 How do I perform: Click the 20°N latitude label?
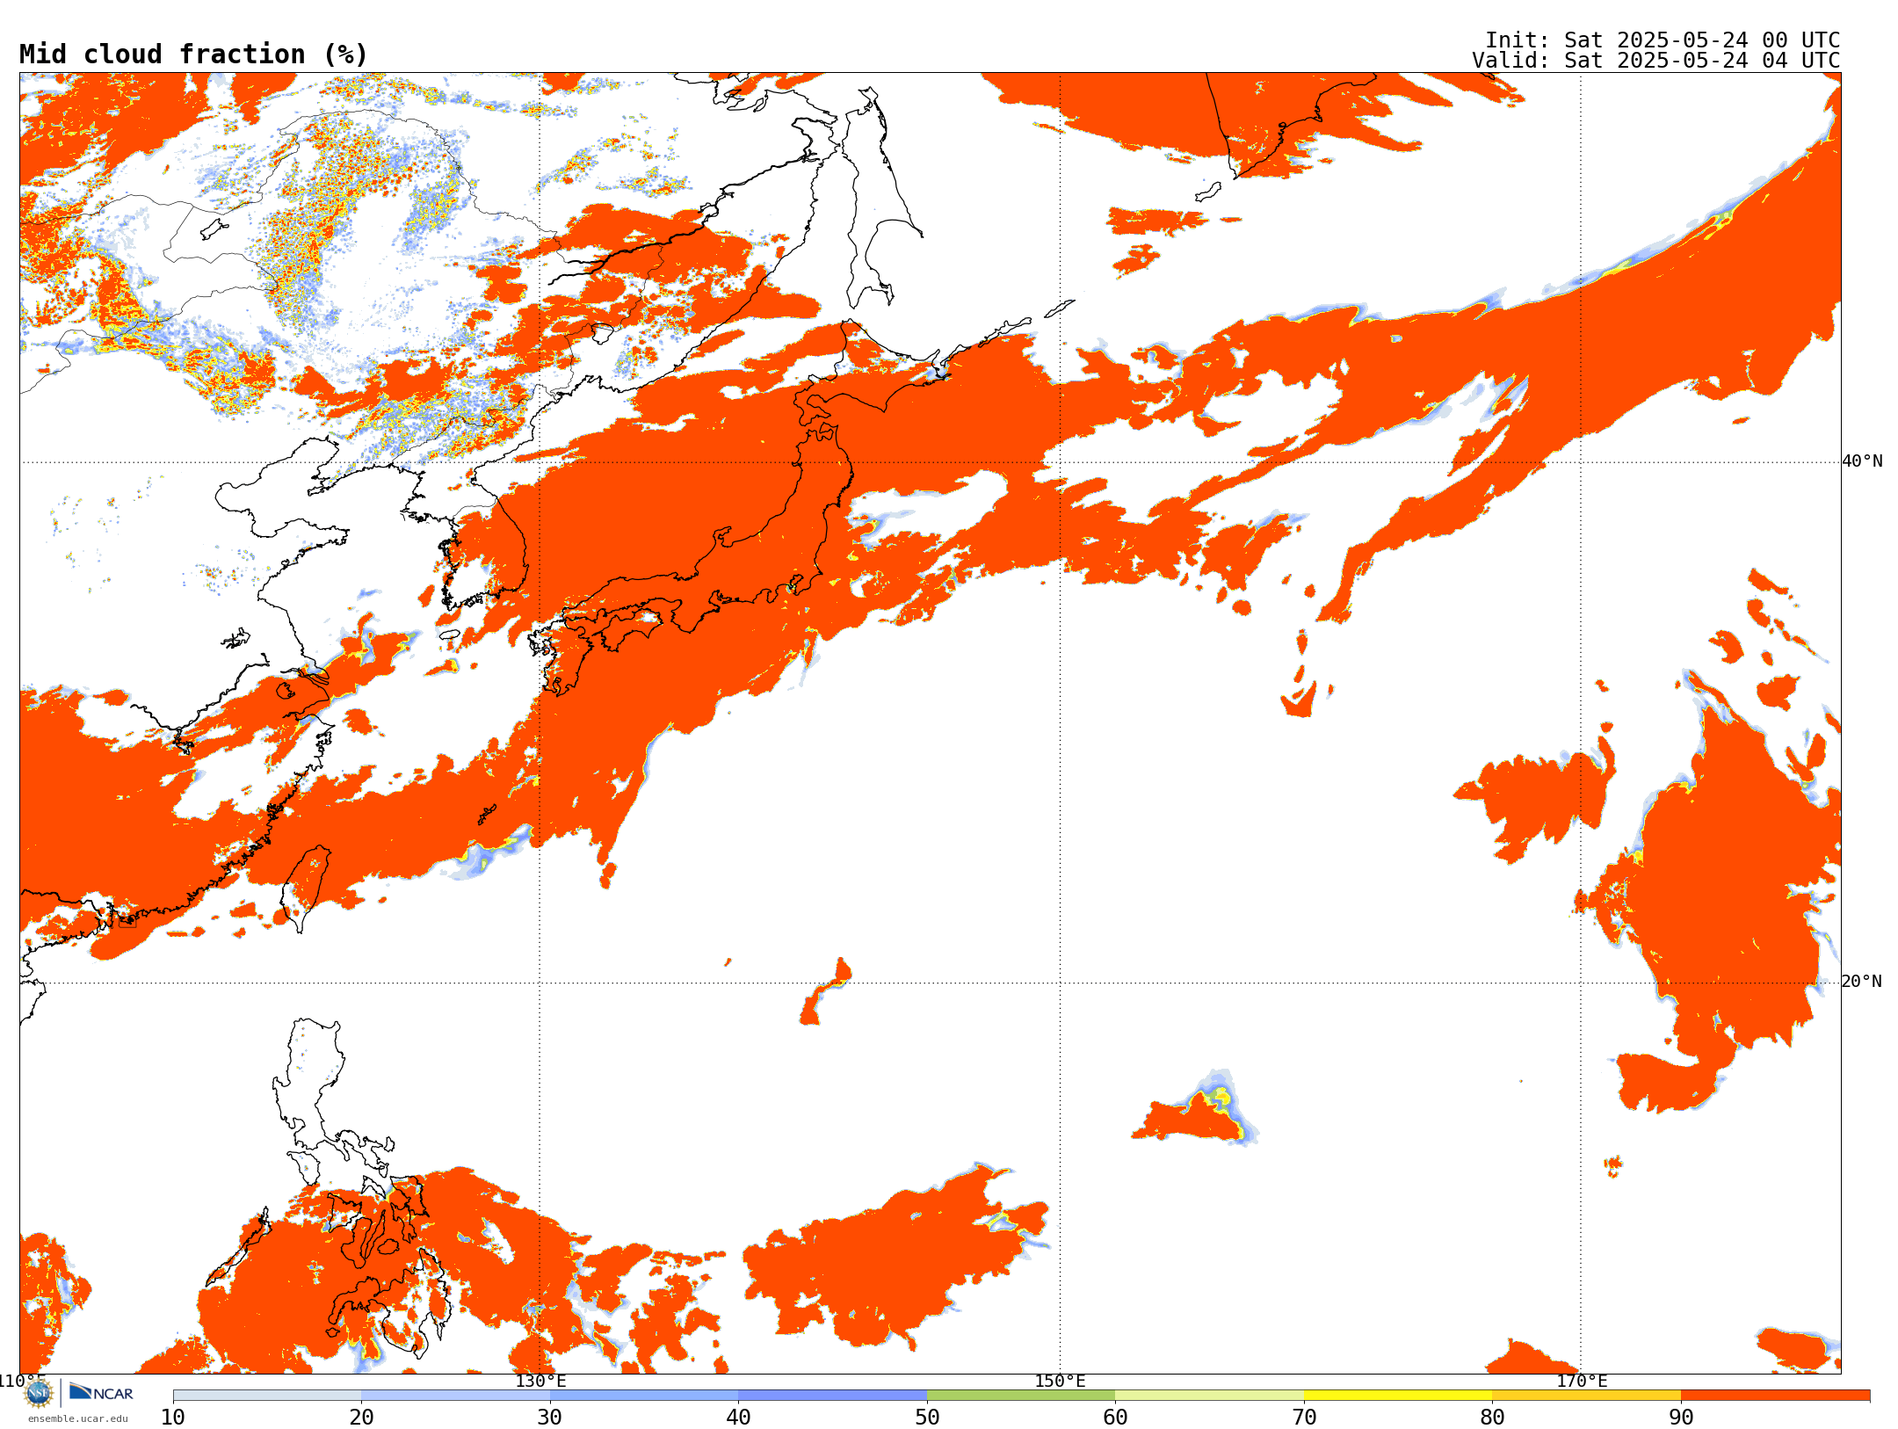[x=1862, y=982]
